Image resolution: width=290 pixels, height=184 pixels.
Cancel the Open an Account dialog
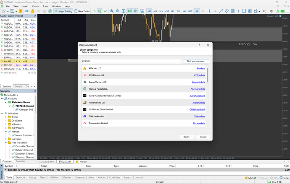tap(203, 137)
